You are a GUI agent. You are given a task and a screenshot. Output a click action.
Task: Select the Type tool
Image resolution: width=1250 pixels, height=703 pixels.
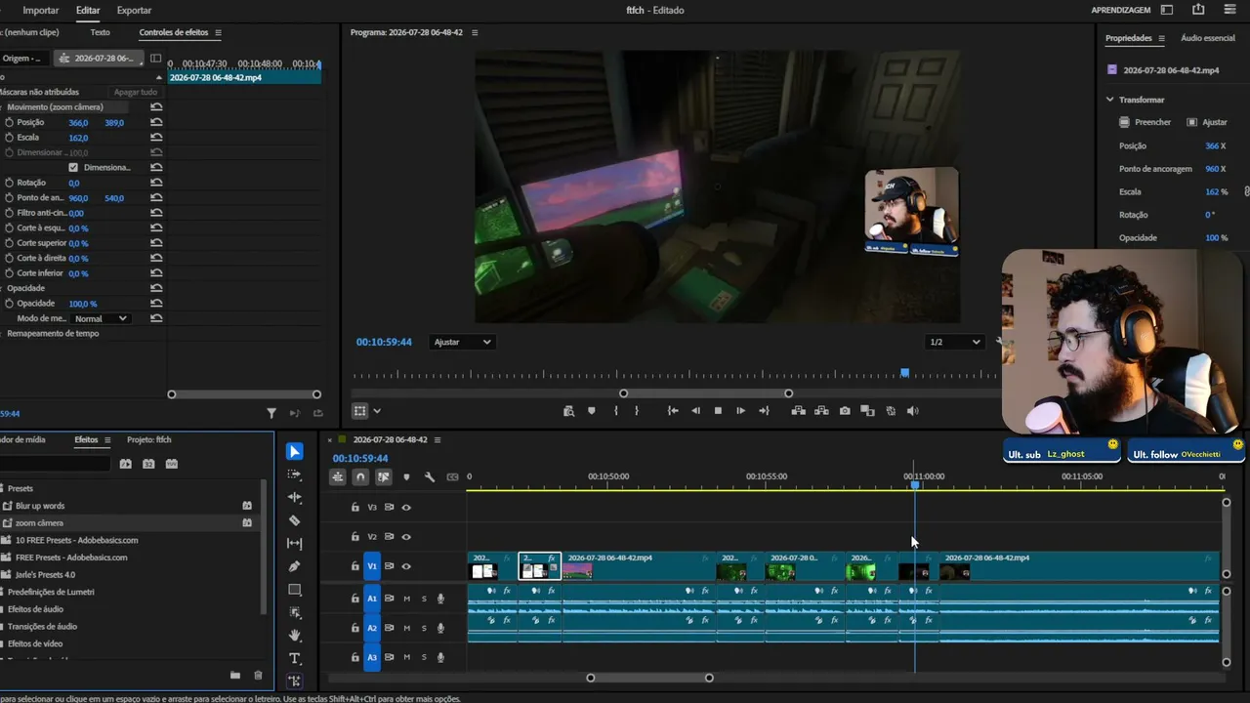(x=295, y=658)
